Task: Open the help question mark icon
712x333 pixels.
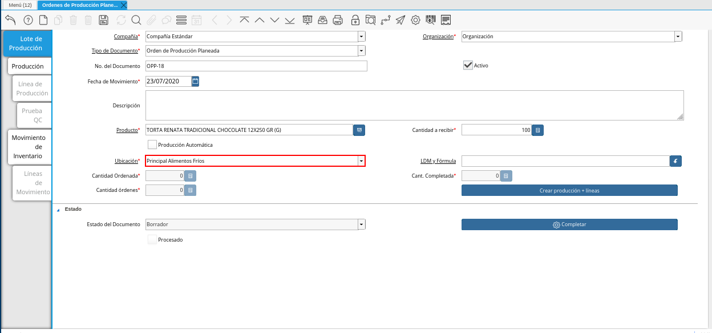Action: click(x=28, y=20)
